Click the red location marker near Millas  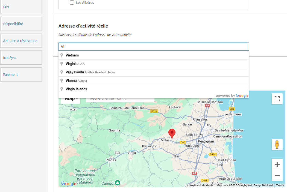pos(172,133)
